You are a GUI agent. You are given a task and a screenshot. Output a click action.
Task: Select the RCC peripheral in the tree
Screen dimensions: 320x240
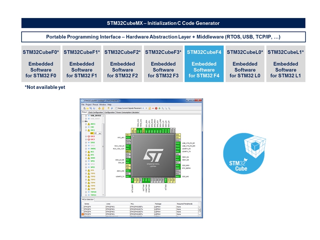92,152
